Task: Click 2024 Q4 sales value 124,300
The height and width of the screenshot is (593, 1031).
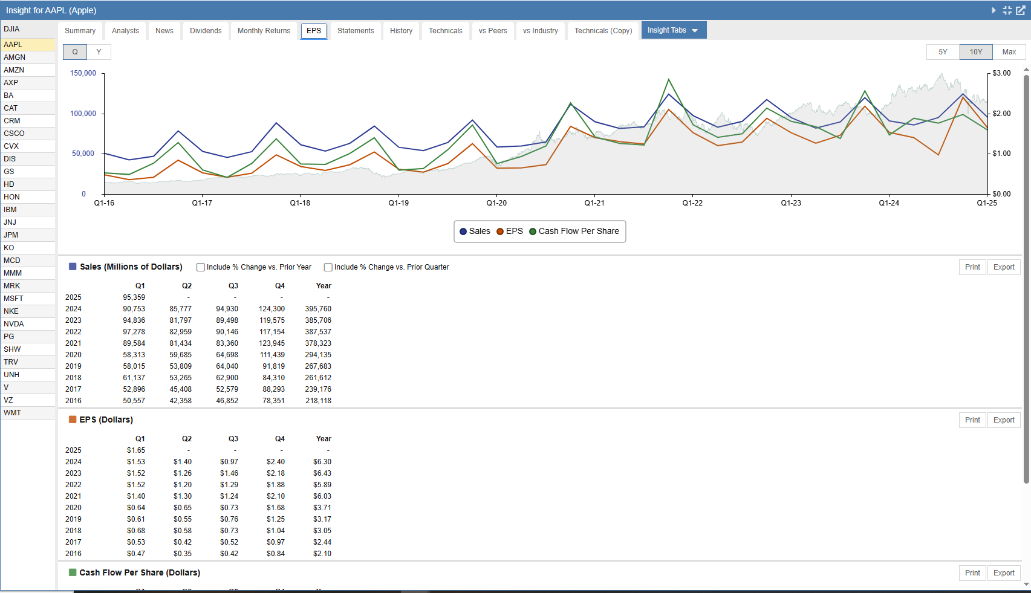Action: tap(272, 309)
